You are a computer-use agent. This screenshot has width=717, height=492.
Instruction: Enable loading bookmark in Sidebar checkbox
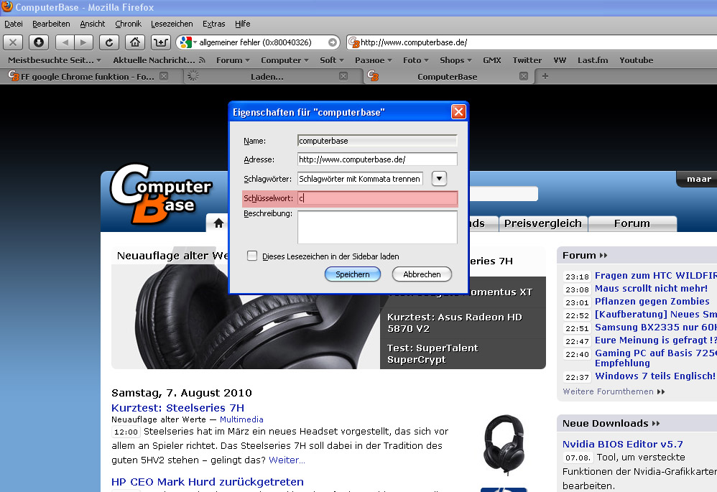point(252,256)
